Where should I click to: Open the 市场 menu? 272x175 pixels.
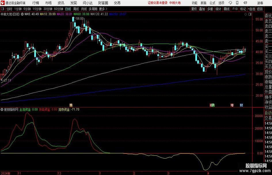point(48,3)
